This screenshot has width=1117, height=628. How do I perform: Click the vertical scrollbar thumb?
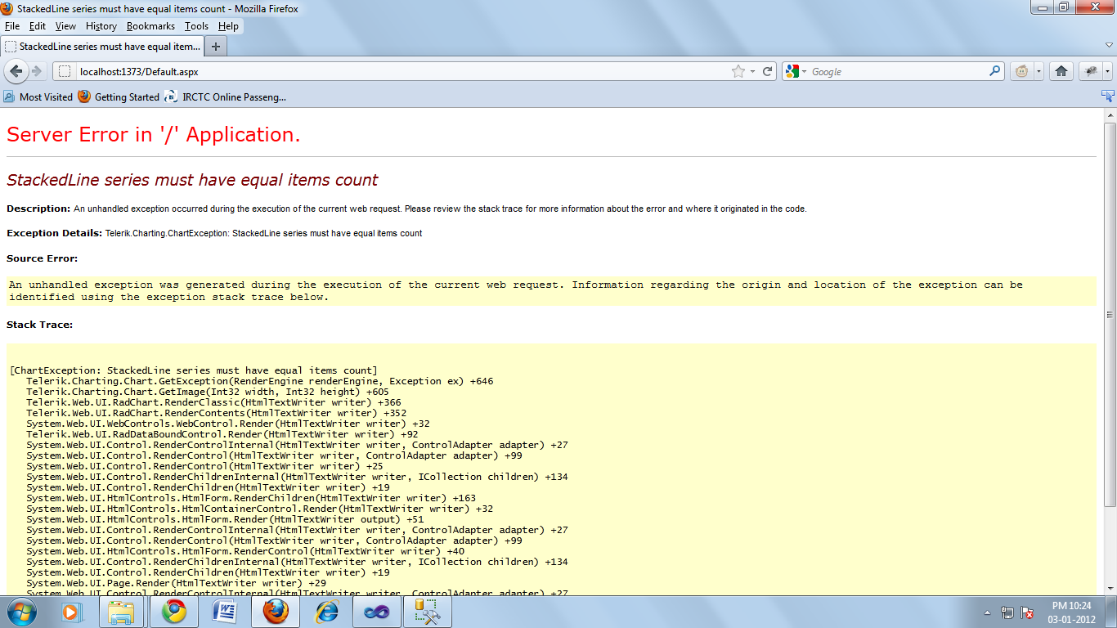(x=1110, y=314)
